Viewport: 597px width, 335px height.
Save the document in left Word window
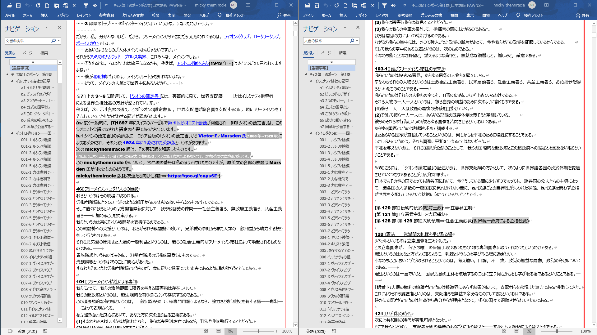pyautogui.click(x=18, y=5)
